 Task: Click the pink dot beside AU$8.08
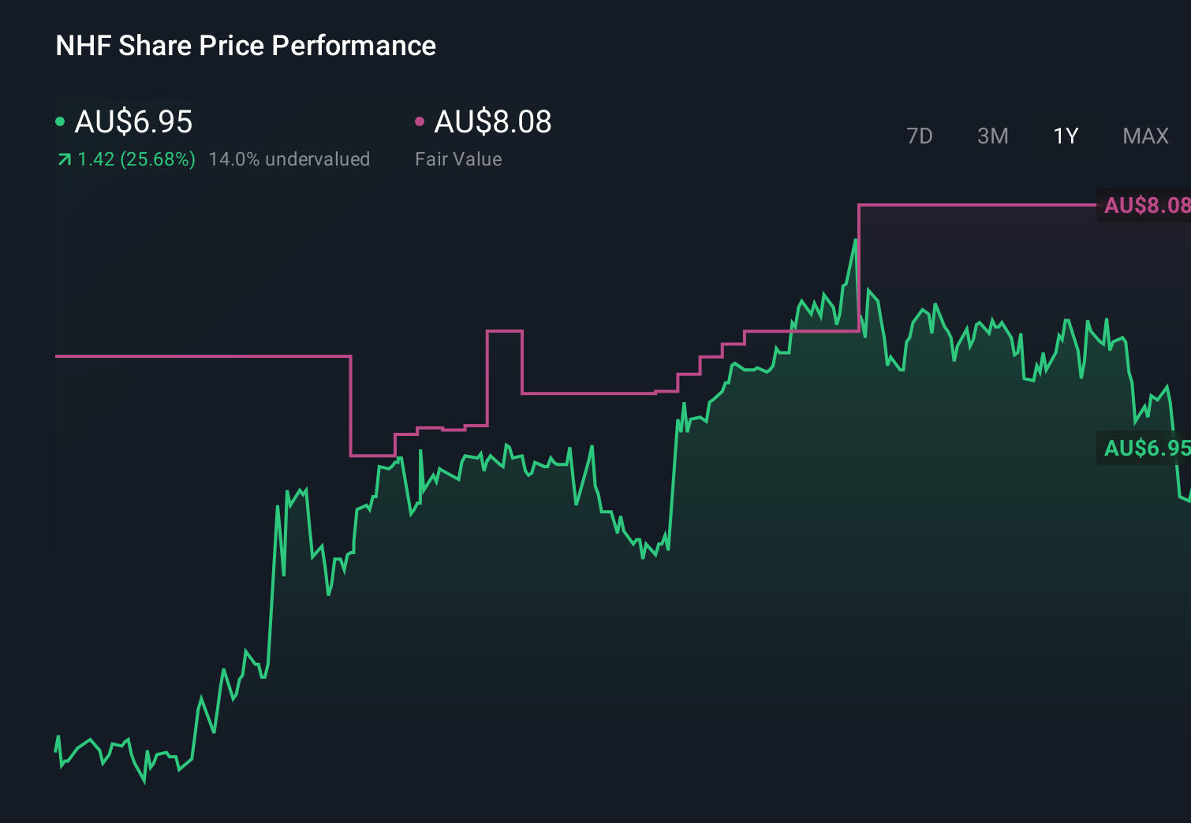tap(420, 123)
